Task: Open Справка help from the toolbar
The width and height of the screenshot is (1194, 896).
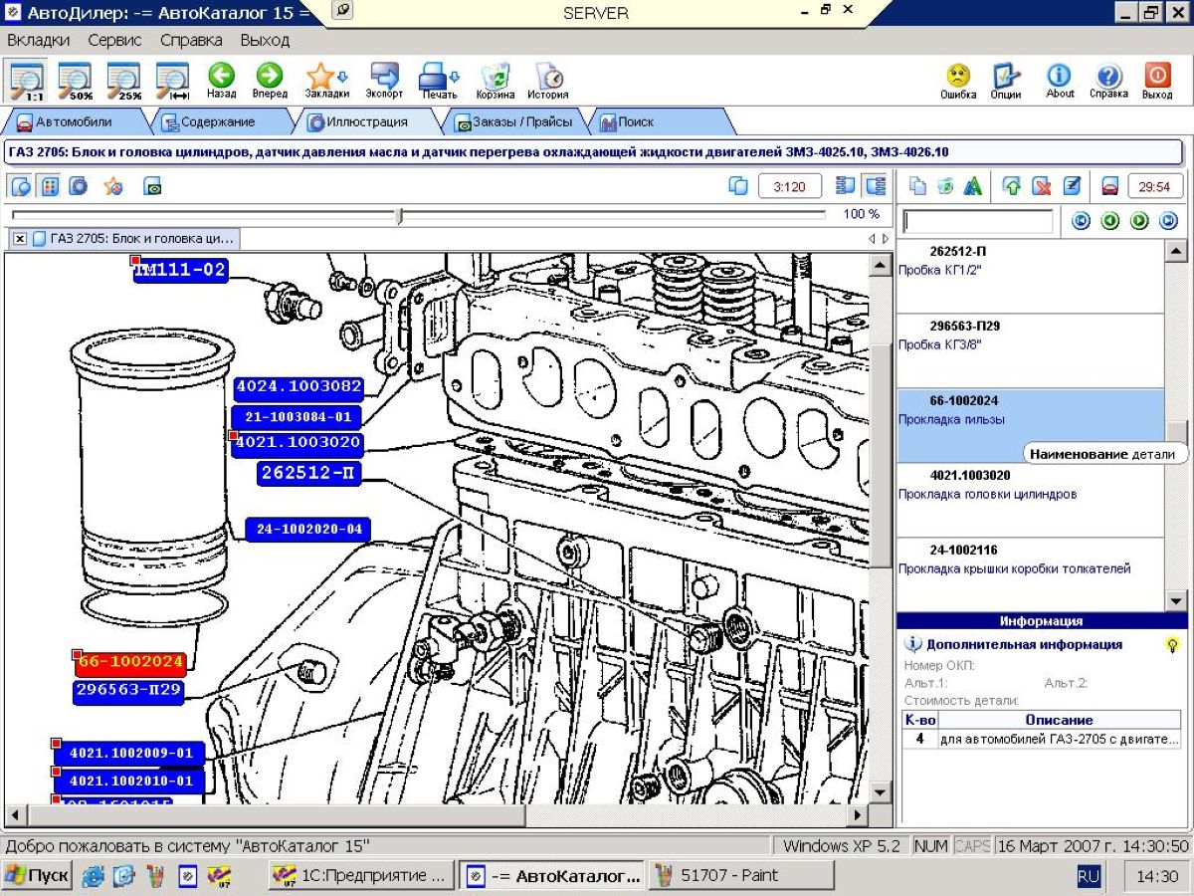Action: point(1108,81)
